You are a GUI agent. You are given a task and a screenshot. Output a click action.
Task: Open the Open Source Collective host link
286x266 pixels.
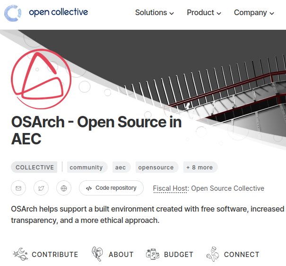click(228, 188)
